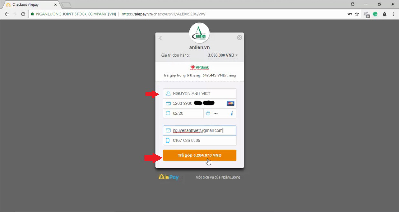The image size is (399, 212).
Task: Open Chrome's three-dot menu
Action: (x=394, y=14)
